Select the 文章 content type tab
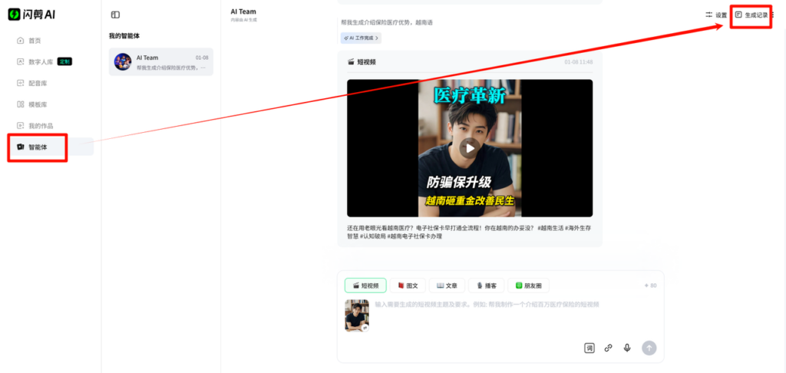The image size is (786, 373). (447, 286)
